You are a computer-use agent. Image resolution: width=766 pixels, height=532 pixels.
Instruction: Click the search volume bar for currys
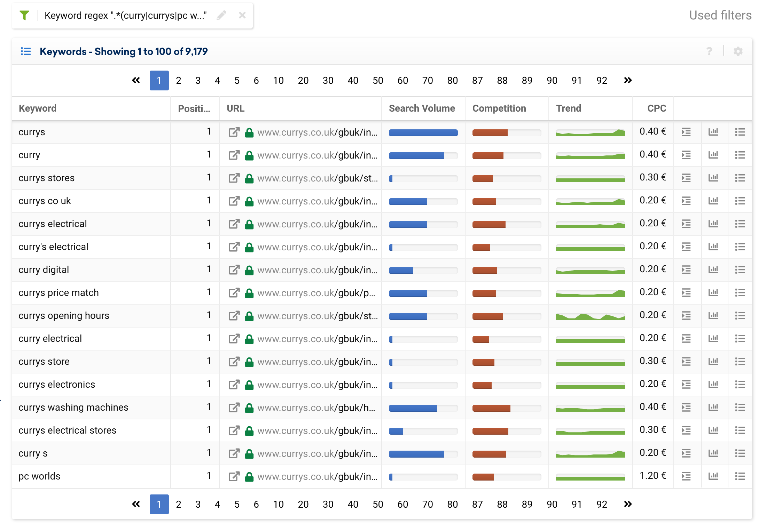click(423, 132)
